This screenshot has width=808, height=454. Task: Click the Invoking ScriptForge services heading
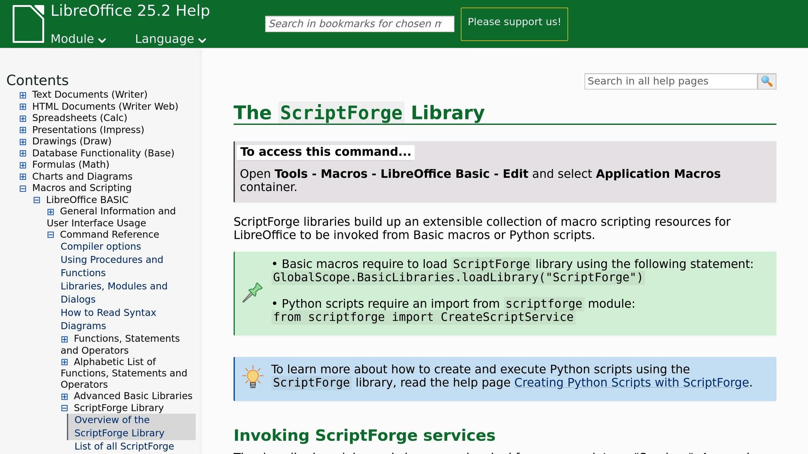(x=364, y=435)
